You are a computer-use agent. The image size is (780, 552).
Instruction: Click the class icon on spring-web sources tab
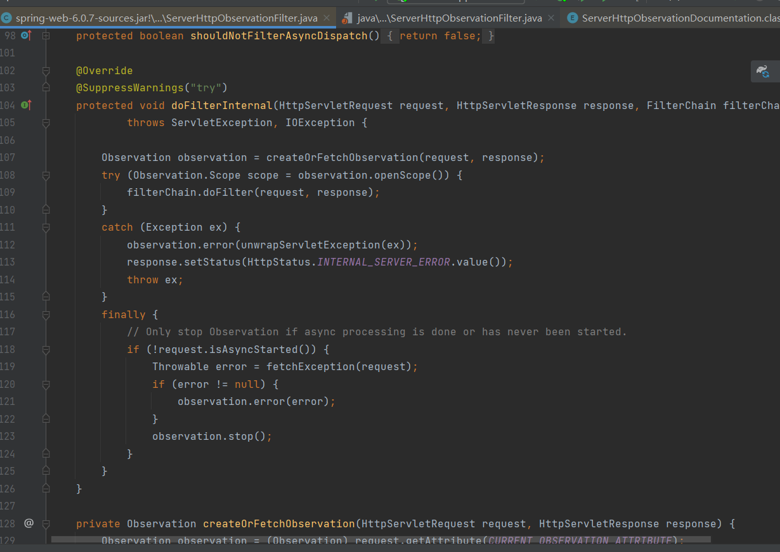(x=7, y=18)
